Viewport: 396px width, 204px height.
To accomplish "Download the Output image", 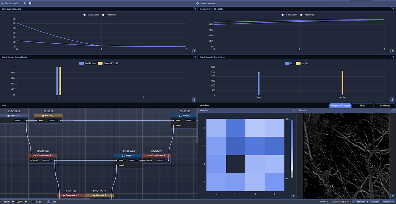I will point(392,196).
